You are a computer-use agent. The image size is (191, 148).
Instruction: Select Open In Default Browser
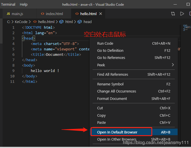pos(117,132)
